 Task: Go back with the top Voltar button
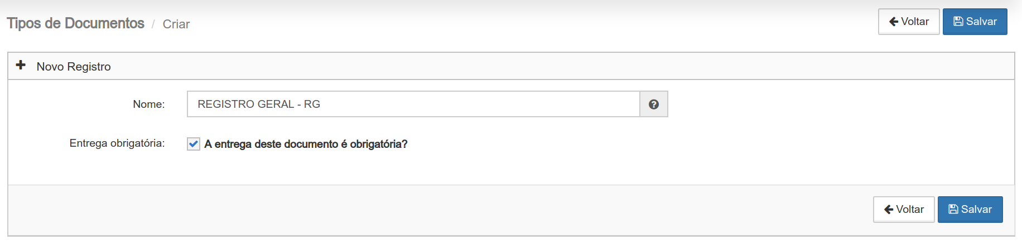point(909,22)
